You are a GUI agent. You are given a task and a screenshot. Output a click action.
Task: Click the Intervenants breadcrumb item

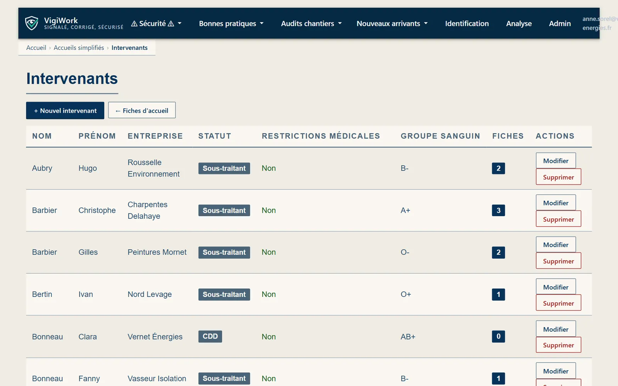[129, 48]
